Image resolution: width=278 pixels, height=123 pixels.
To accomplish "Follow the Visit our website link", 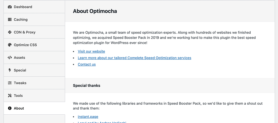I will point(91,52).
